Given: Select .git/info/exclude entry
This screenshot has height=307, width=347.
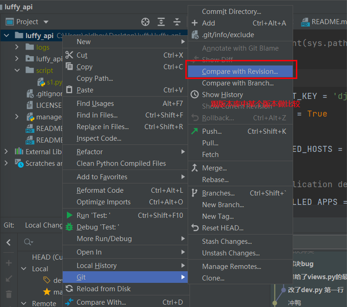Looking at the screenshot, I should pyautogui.click(x=240, y=35).
